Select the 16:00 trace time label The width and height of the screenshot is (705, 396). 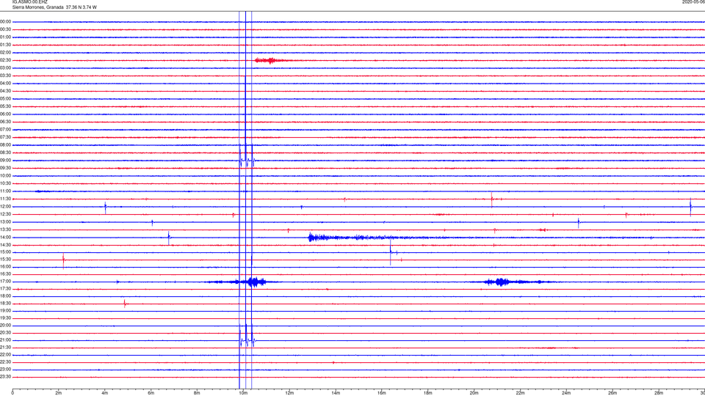click(5, 267)
